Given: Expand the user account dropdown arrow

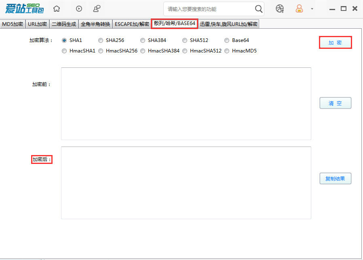Looking at the screenshot, I should 312,9.
